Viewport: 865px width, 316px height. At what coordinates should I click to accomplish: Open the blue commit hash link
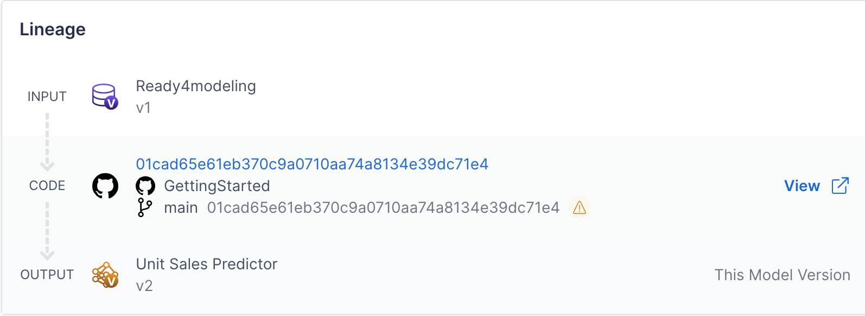[x=312, y=164]
